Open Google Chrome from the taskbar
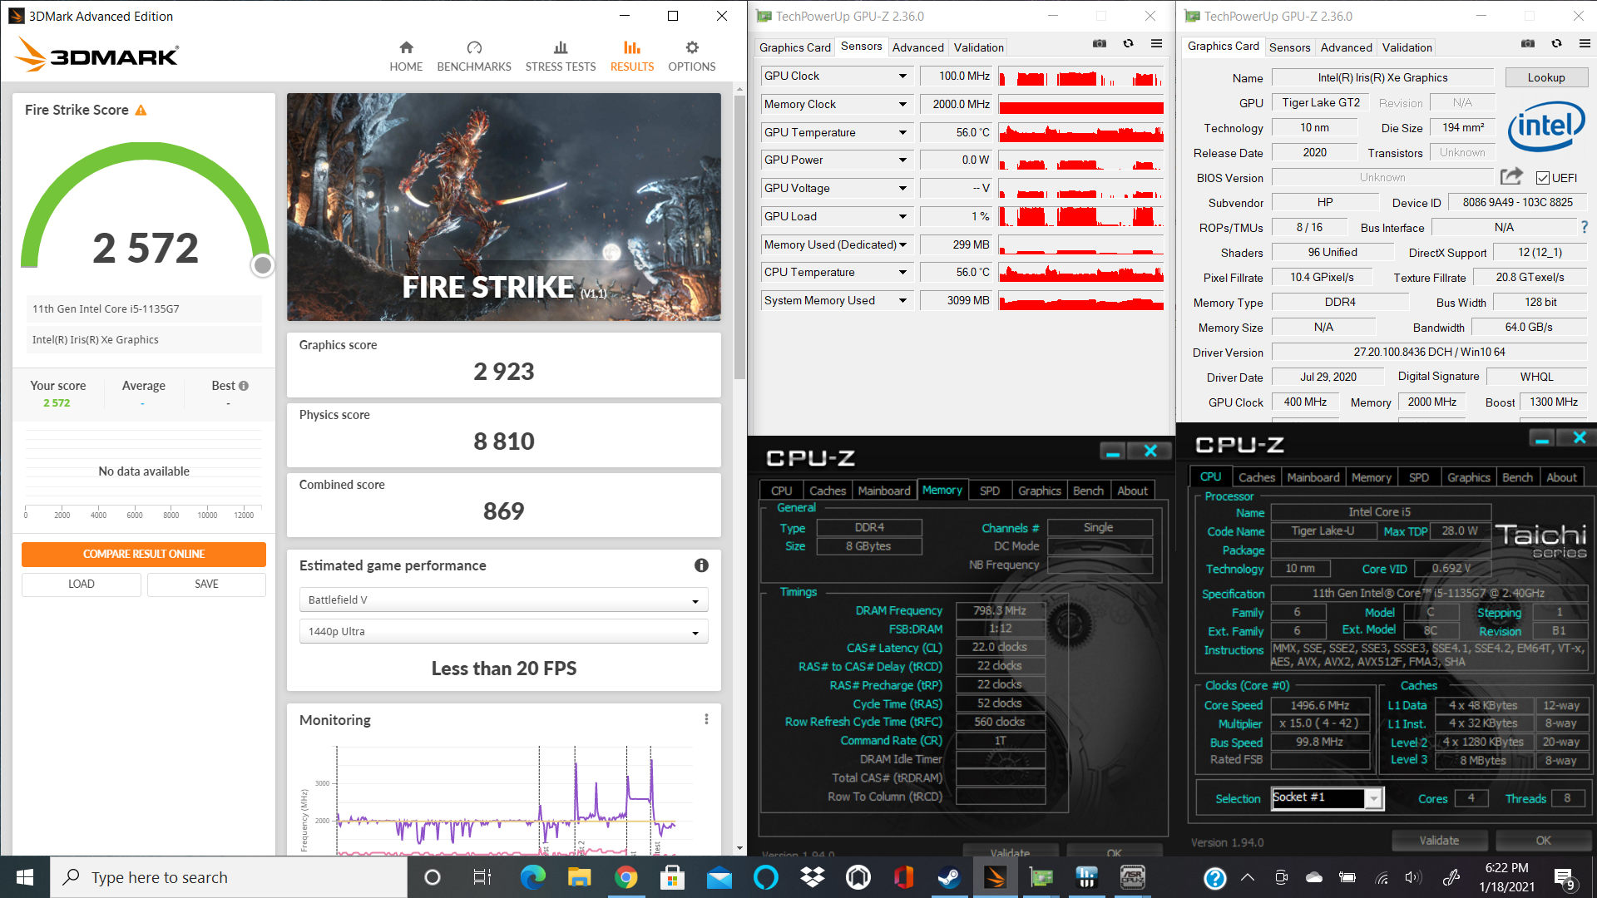This screenshot has height=898, width=1597. (625, 877)
